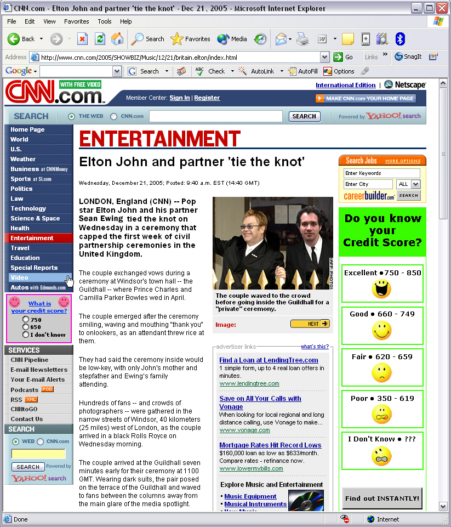
Task: Click the main CNN web search input field
Action: click(x=215, y=116)
